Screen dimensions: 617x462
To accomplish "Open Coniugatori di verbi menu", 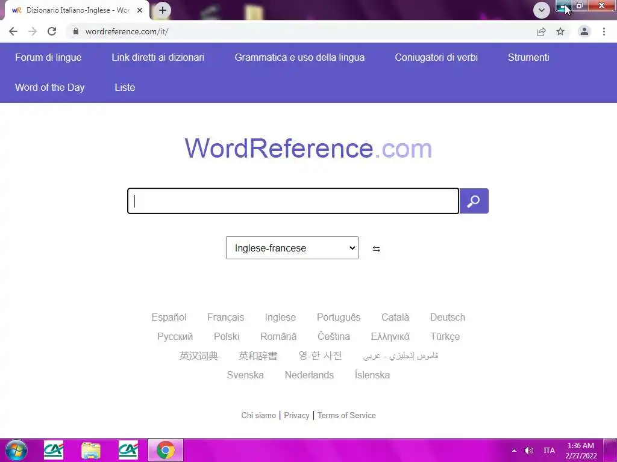I will pos(436,57).
